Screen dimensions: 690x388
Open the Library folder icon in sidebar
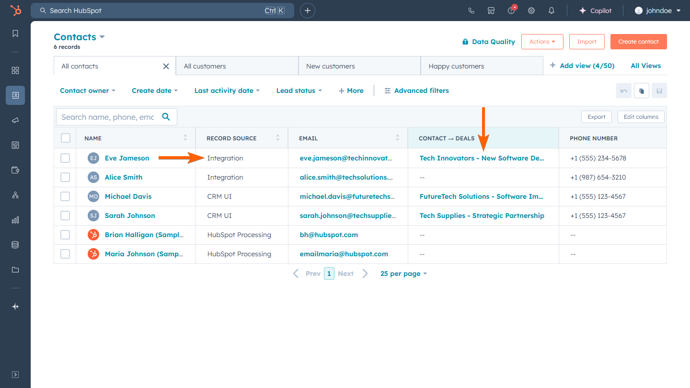click(15, 270)
